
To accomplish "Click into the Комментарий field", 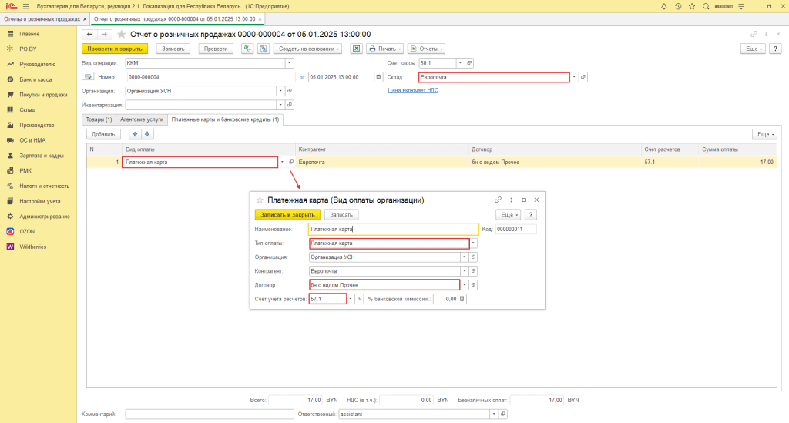I will click(x=210, y=414).
